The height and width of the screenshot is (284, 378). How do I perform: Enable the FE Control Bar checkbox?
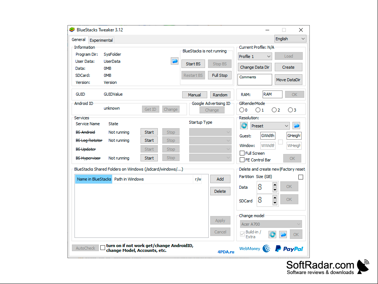[242, 160]
